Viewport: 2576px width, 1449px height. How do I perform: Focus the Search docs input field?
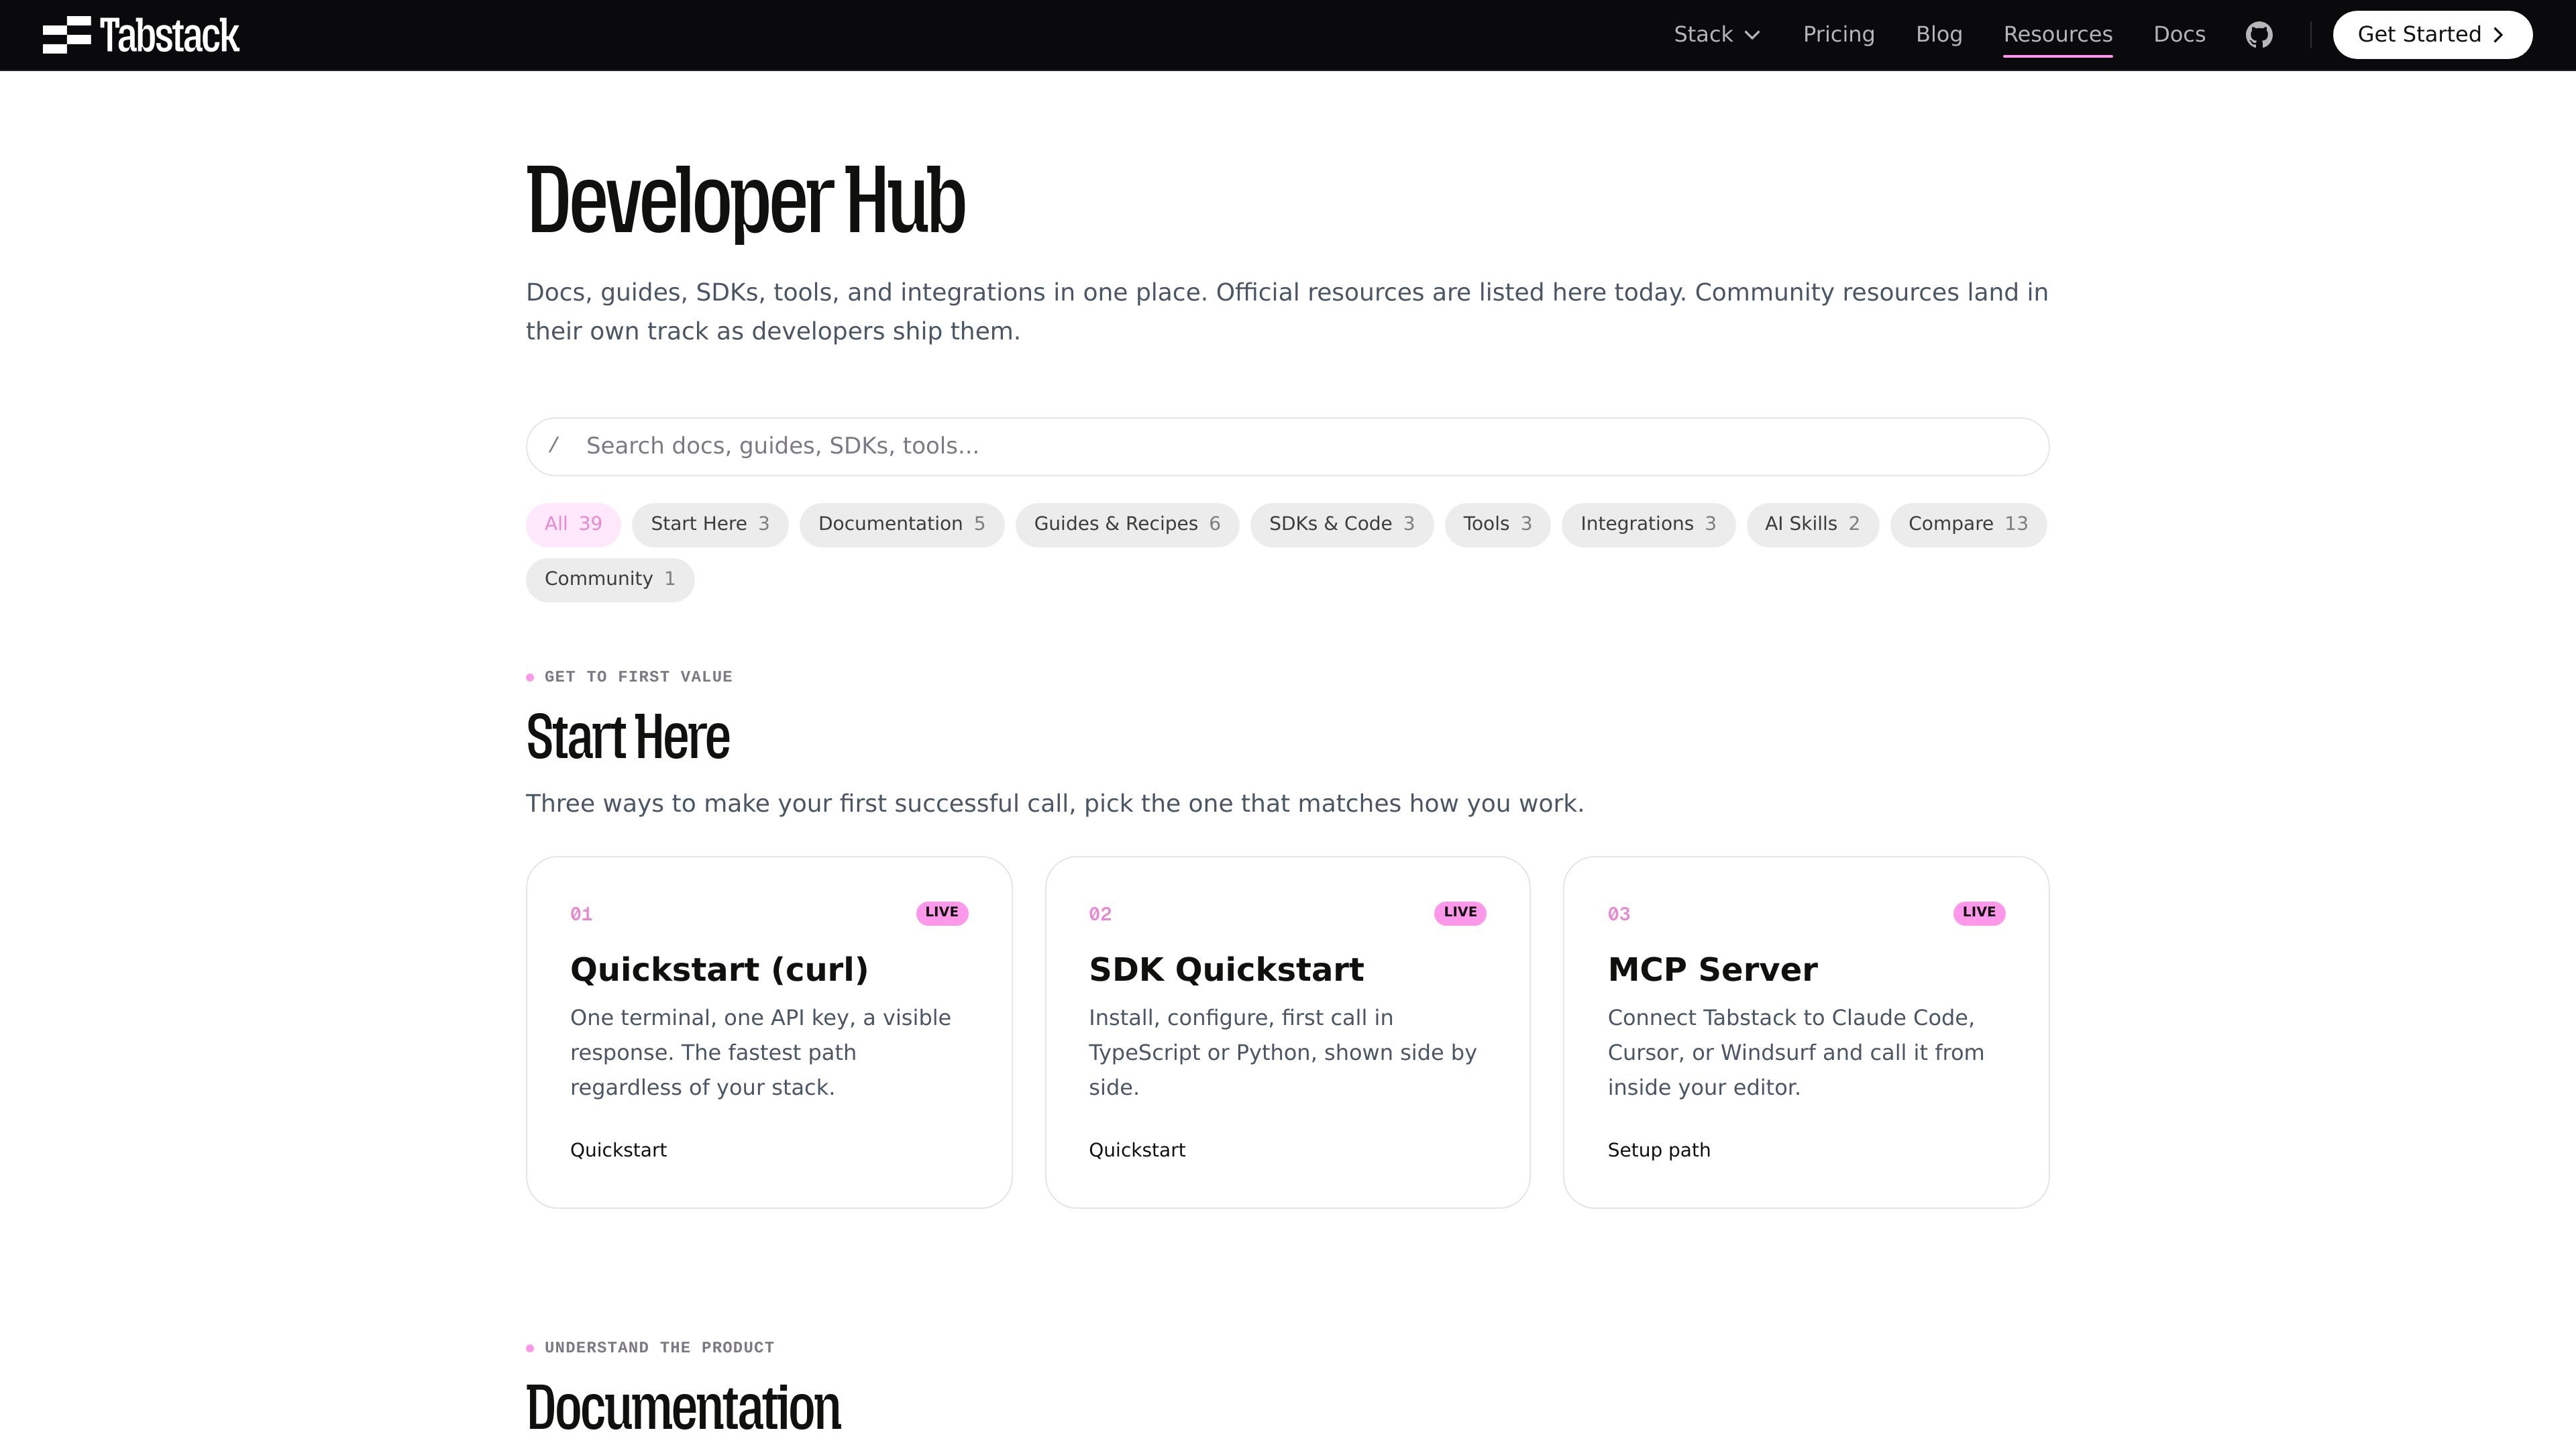pyautogui.click(x=1287, y=446)
